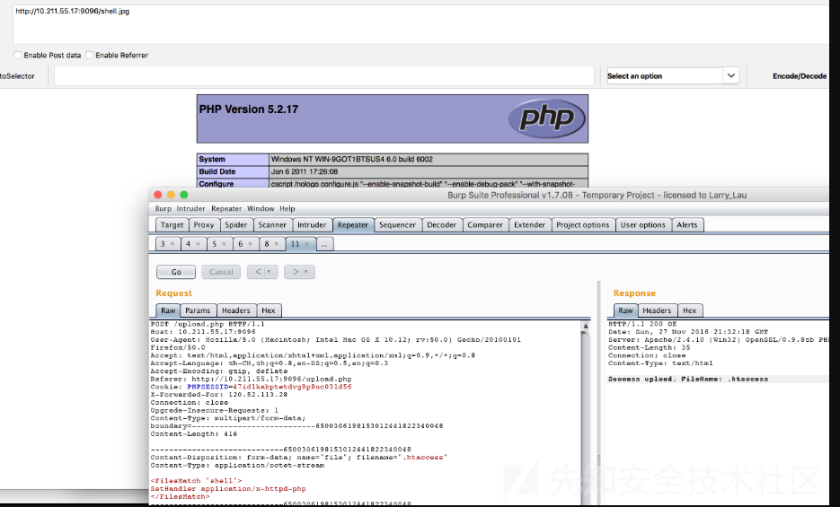
Task: Click the 'SetHandler application/x-httpd-php' line
Action: pos(228,489)
